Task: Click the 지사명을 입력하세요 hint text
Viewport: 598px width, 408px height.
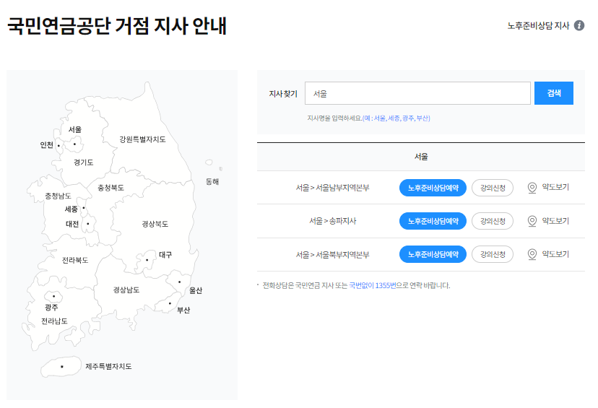Action: [334, 118]
